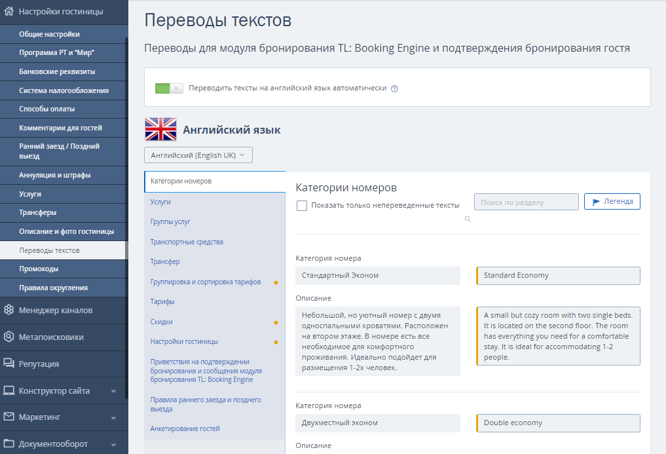Click the help question mark icon
This screenshot has height=454, width=666.
(394, 89)
